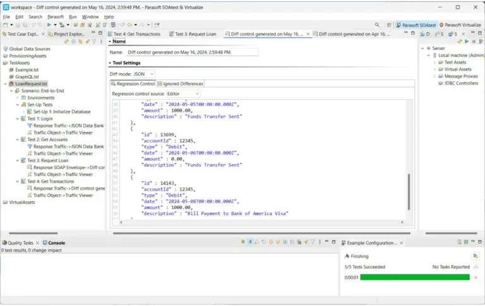Click the refresh icon in Server view toolbar

pos(460,42)
